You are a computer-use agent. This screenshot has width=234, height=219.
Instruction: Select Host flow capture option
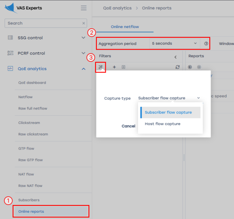point(163,124)
